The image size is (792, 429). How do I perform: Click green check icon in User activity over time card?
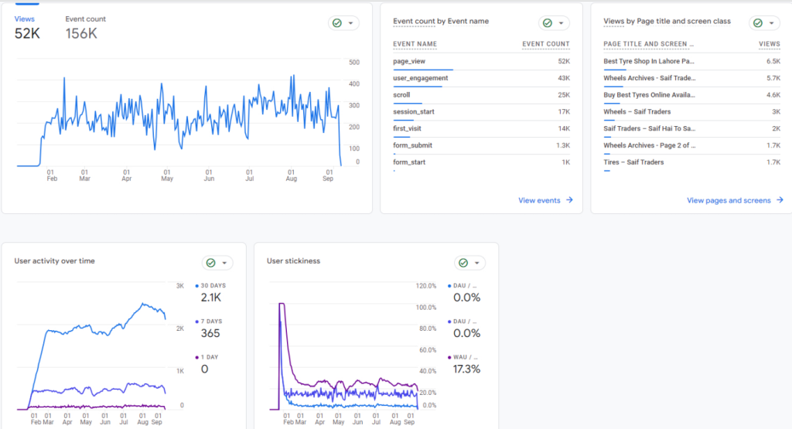click(x=210, y=263)
